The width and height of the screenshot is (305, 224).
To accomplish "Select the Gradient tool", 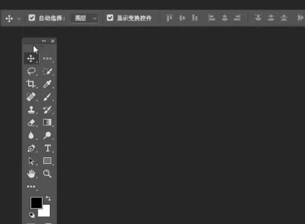I will click(47, 123).
